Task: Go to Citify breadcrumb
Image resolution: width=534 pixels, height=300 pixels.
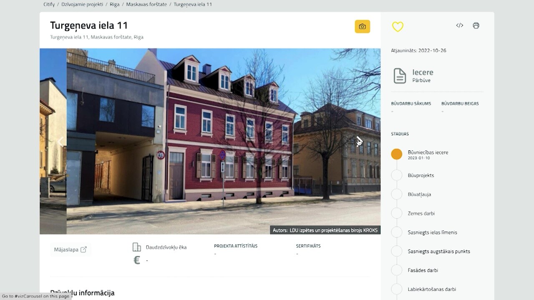Action: [49, 4]
